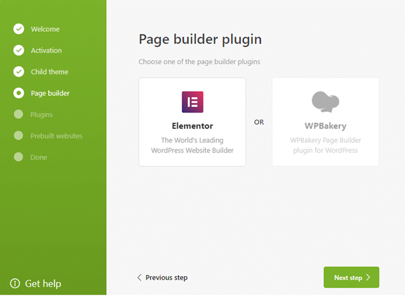Screen dimensions: 405x296
Task: Go back via Previous step link
Action: pos(163,278)
